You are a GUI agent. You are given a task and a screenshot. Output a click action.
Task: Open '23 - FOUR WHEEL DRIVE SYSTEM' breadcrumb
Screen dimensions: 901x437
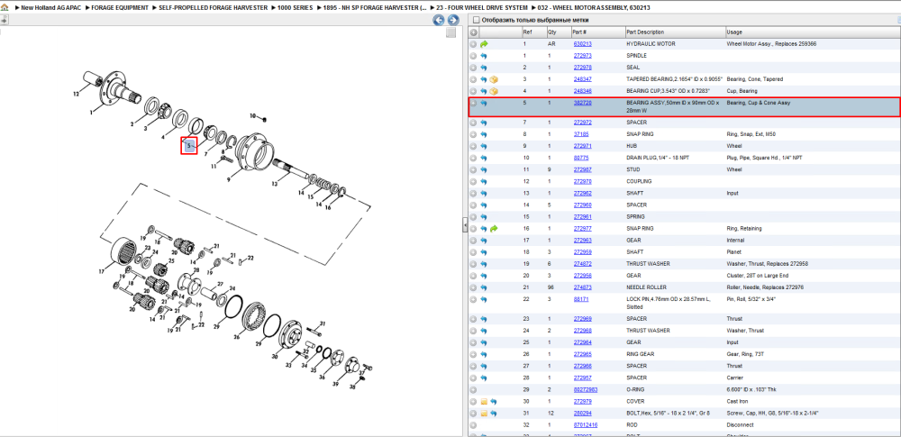(x=481, y=7)
